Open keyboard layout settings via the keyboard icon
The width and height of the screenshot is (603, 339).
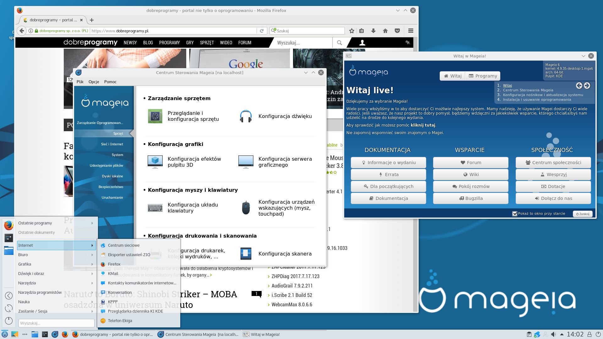(x=155, y=208)
